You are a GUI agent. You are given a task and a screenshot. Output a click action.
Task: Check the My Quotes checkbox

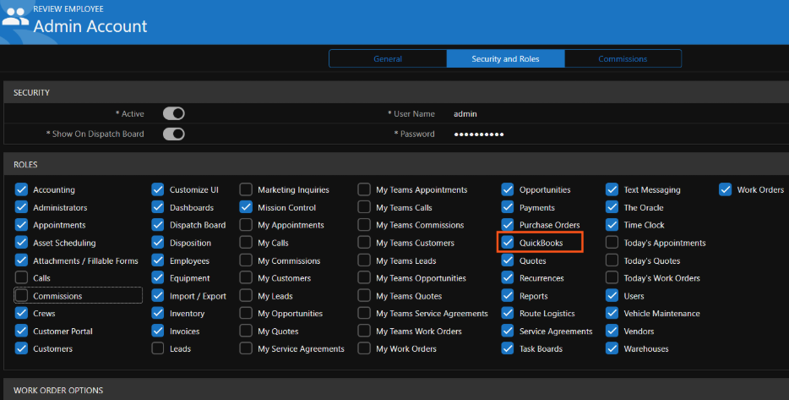[x=246, y=331]
